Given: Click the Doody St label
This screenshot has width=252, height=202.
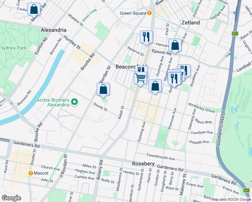Looking at the screenshot, I should (x=100, y=107).
